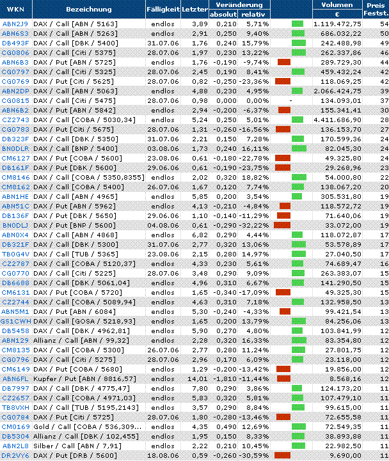Select 'DAX / Call [TUB / 5195,2143]' text
Screen dimensions: 389x461
click(x=86, y=408)
